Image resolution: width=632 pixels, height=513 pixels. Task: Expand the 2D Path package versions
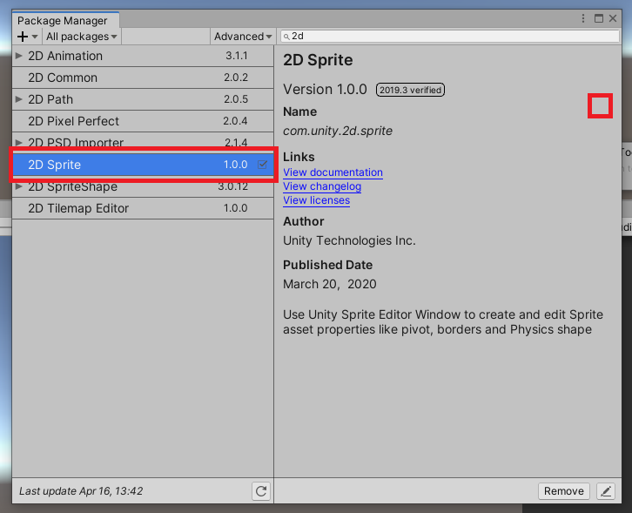click(x=18, y=99)
